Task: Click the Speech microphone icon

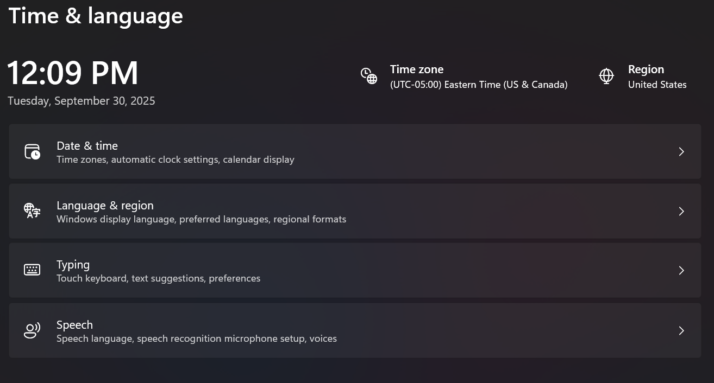Action: [x=32, y=330]
